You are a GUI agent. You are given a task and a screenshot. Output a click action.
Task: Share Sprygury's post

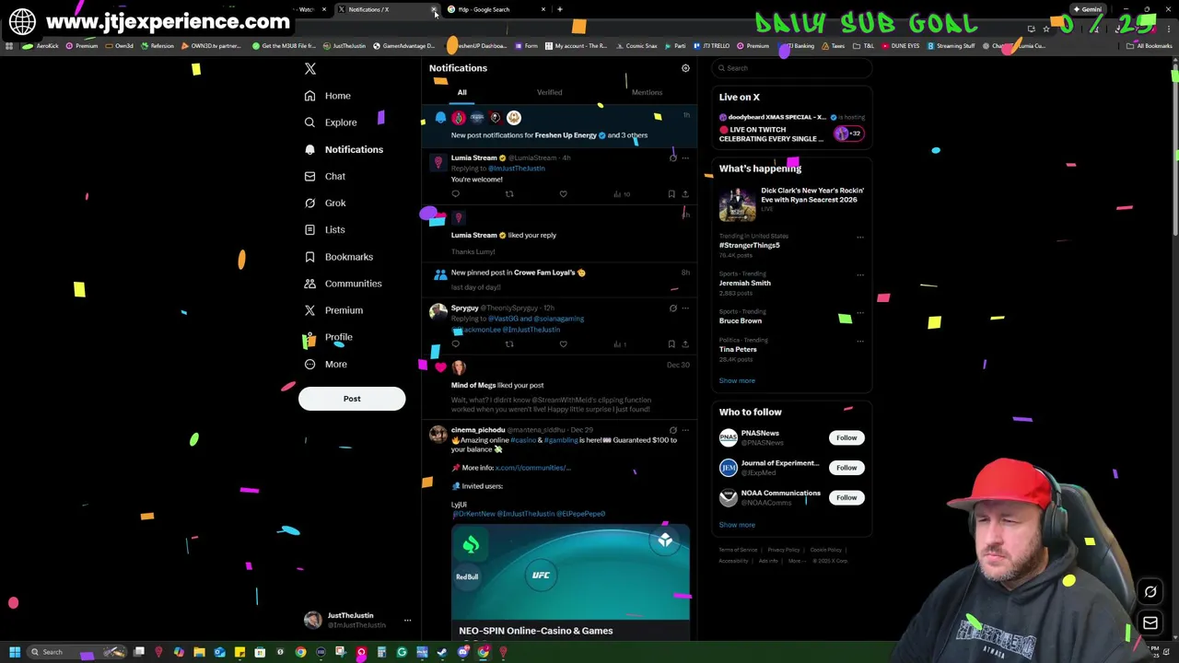point(684,344)
